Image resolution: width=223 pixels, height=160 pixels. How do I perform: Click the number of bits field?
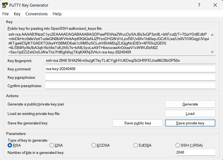tap(195, 152)
